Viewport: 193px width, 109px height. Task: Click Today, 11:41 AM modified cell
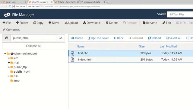tap(172, 53)
